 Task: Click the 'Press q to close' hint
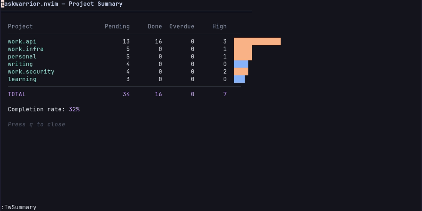37,124
